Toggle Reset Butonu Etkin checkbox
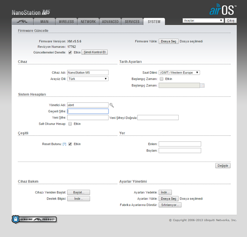 (x=70, y=144)
